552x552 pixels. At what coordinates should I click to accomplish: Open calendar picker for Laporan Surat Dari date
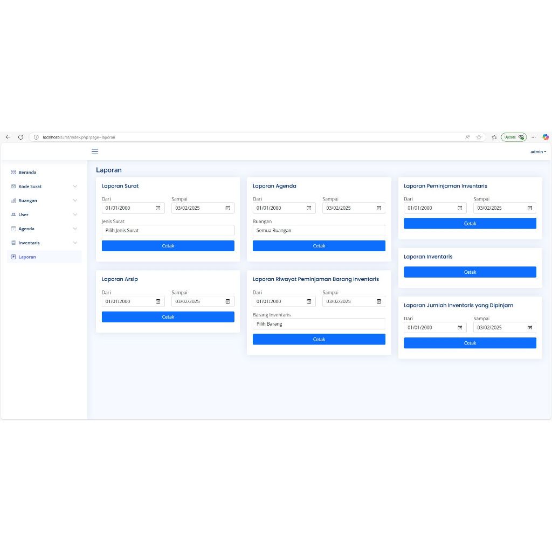[158, 208]
